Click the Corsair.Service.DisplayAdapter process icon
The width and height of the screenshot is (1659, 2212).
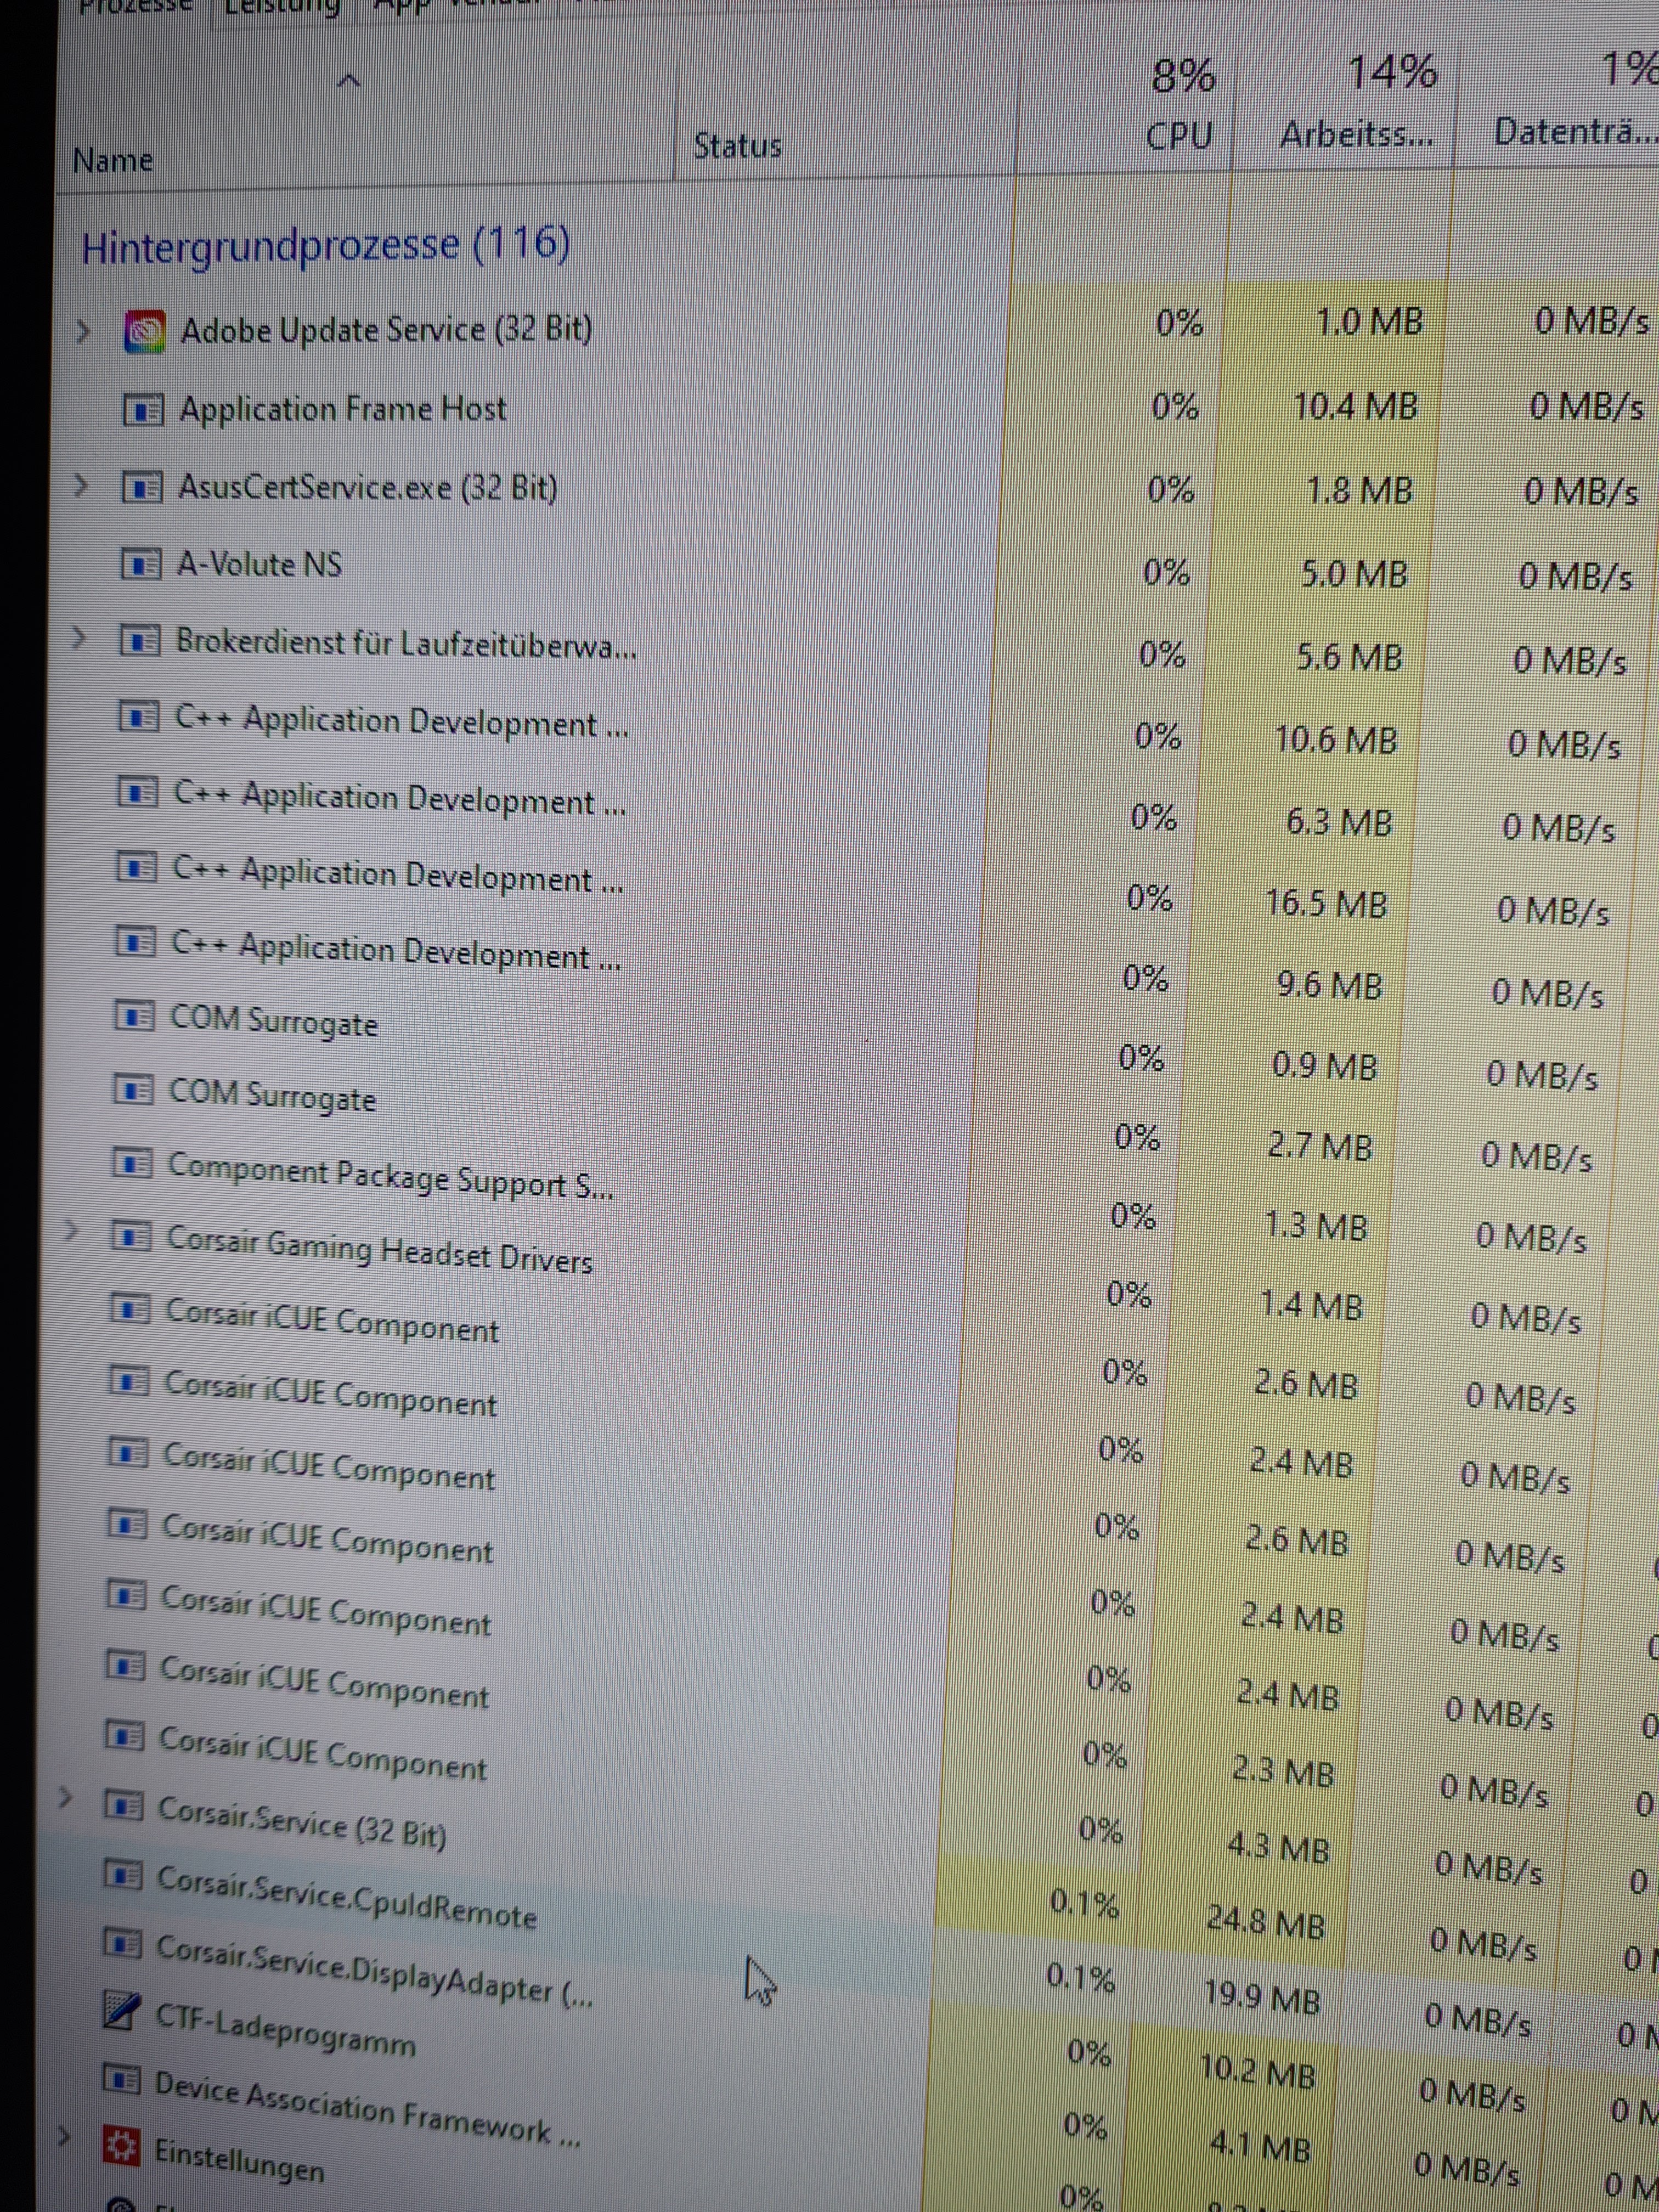(x=122, y=1944)
